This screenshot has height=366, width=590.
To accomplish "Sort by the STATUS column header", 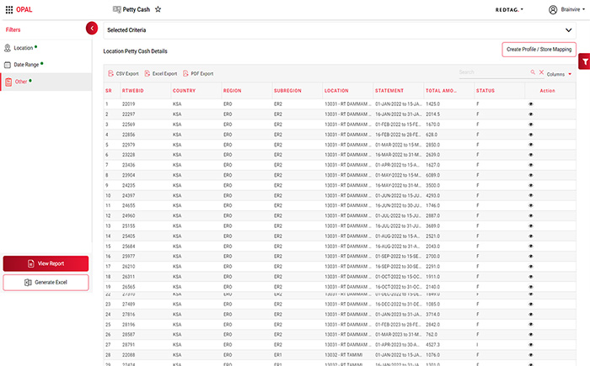I will (x=485, y=91).
